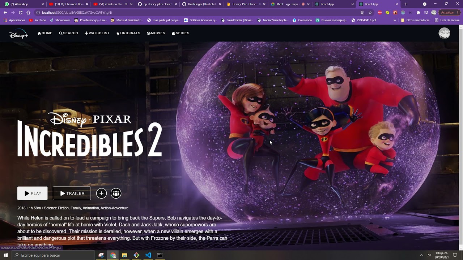Open a new browser tab

click(x=406, y=4)
